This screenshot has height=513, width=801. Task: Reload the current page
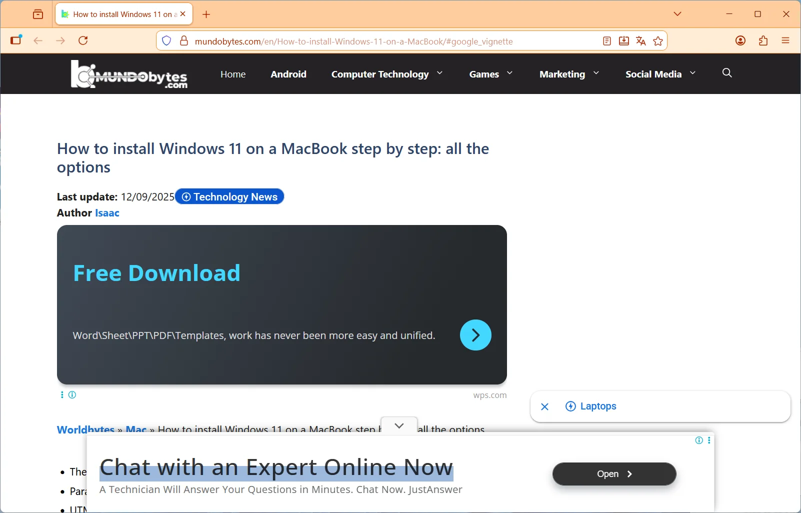point(83,40)
